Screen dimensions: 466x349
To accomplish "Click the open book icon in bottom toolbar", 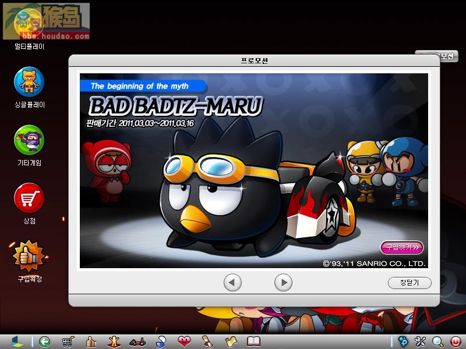I will 254,341.
